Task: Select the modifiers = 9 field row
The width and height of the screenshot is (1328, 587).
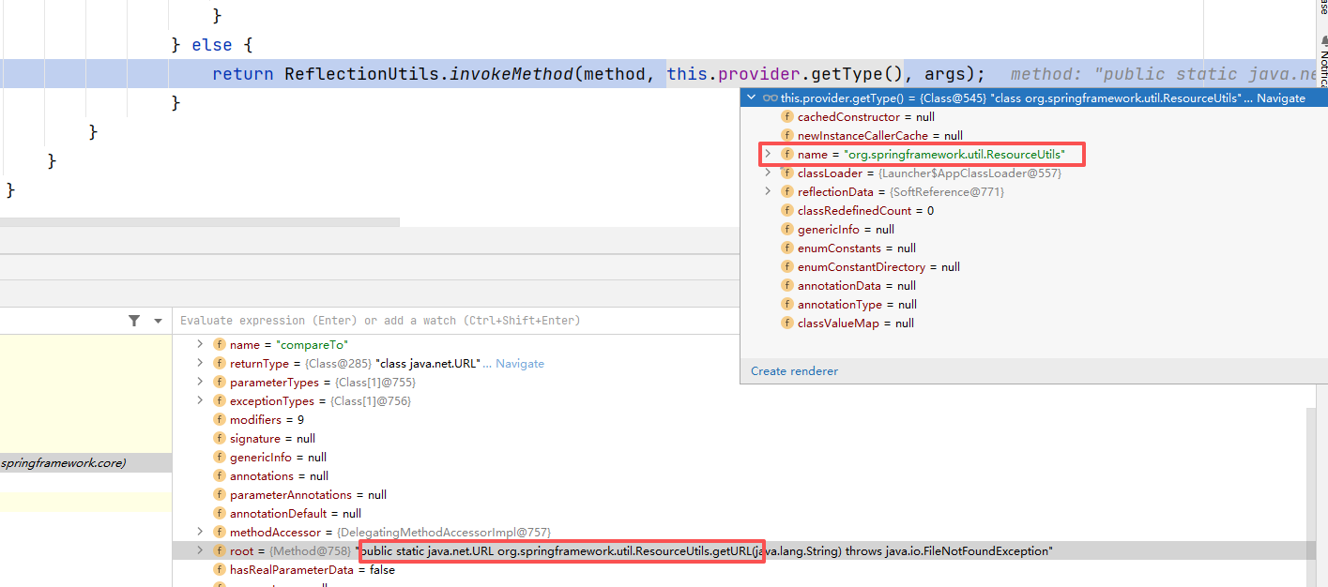Action: [x=267, y=420]
